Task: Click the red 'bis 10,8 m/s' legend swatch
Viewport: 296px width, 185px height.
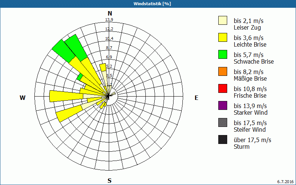Action: pyautogui.click(x=223, y=88)
